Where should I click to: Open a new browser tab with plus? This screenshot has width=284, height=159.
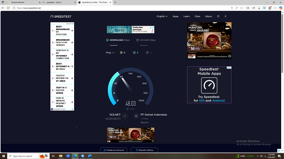point(115,2)
